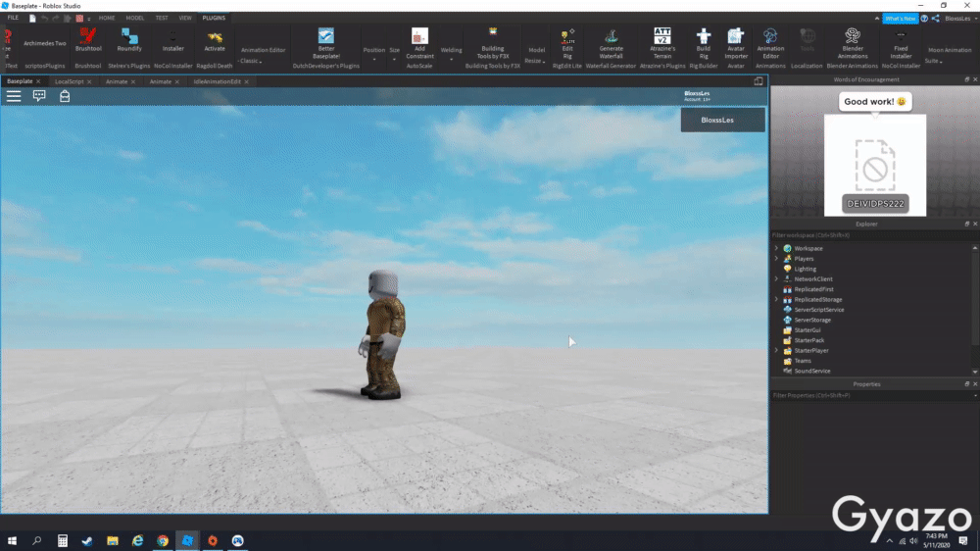
Task: Open the FILE menu
Action: (x=13, y=18)
